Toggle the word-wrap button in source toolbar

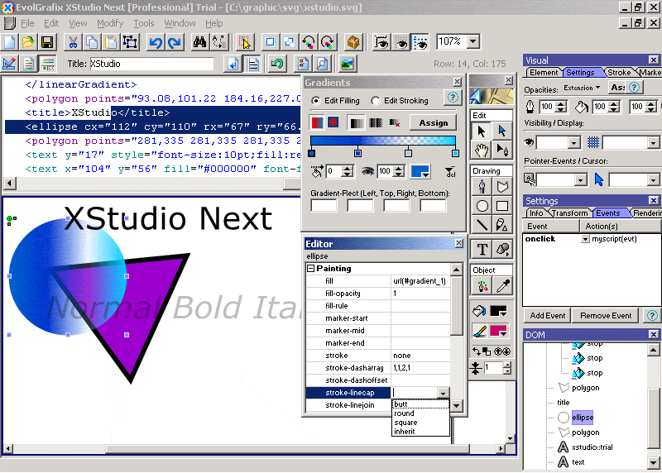coord(233,64)
